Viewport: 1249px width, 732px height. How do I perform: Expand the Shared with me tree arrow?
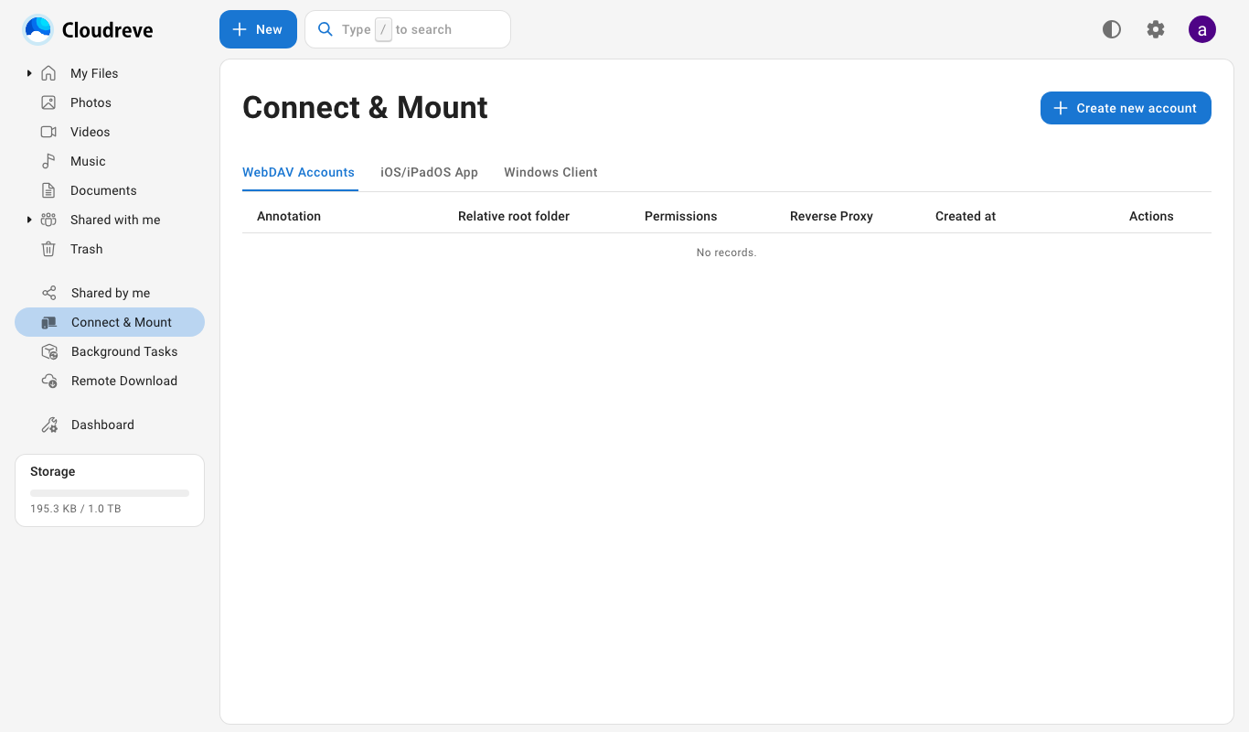pyautogui.click(x=29, y=220)
